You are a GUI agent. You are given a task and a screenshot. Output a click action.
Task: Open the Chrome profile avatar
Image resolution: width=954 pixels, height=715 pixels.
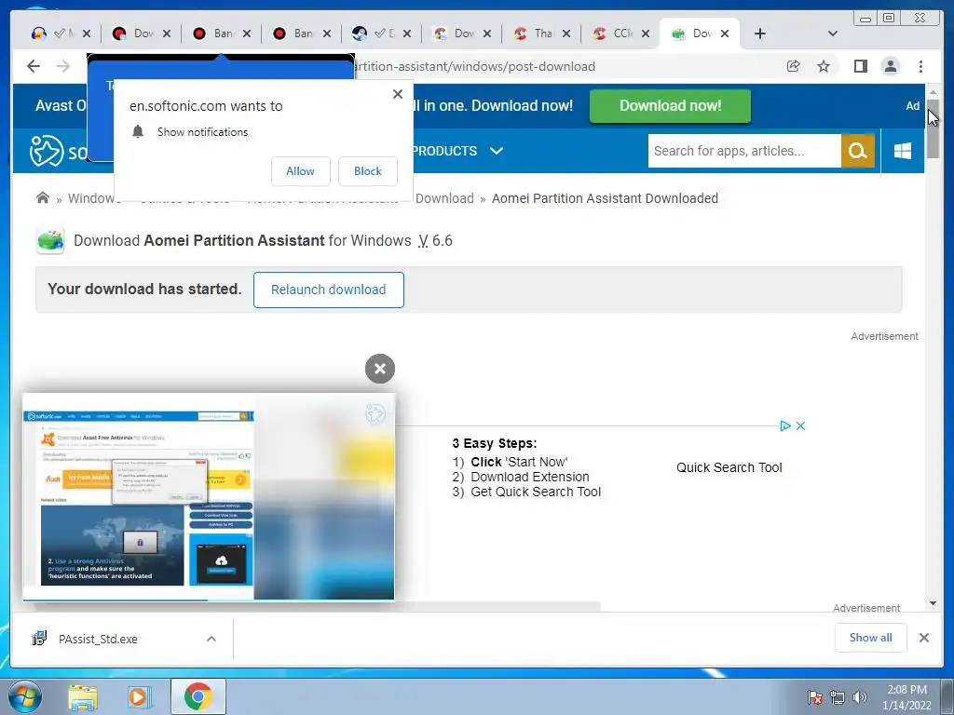(x=890, y=66)
